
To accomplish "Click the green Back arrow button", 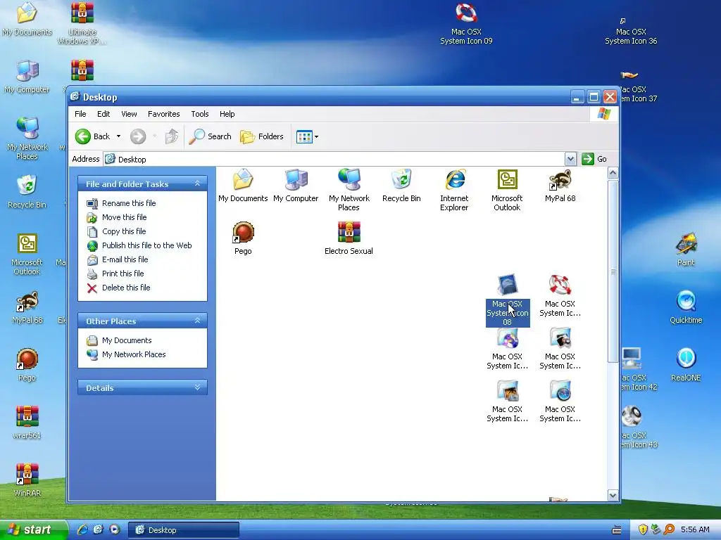I will point(83,136).
